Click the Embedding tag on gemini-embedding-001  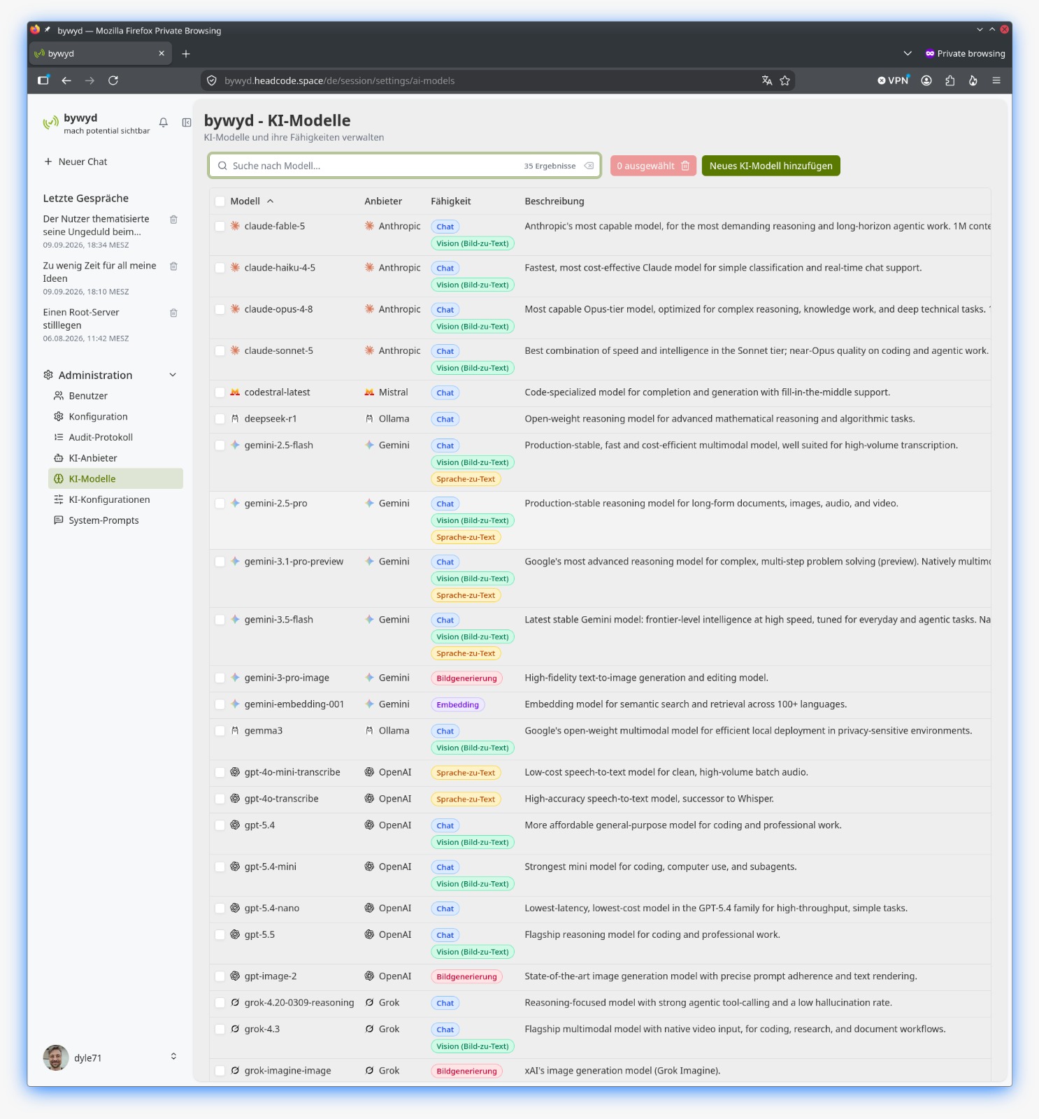pos(458,705)
